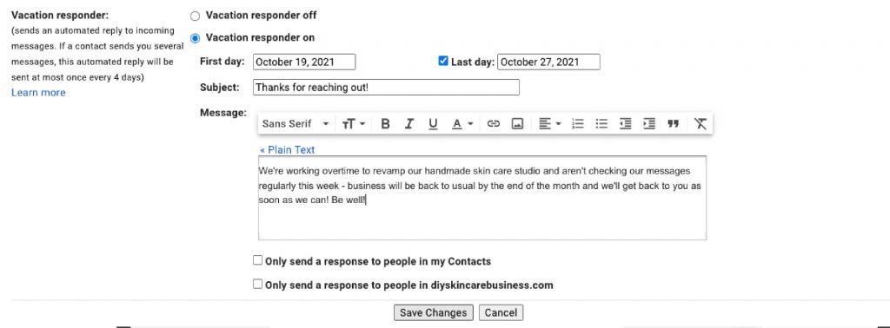Enable response only to diyskincarebusiness.com people

[x=257, y=284]
